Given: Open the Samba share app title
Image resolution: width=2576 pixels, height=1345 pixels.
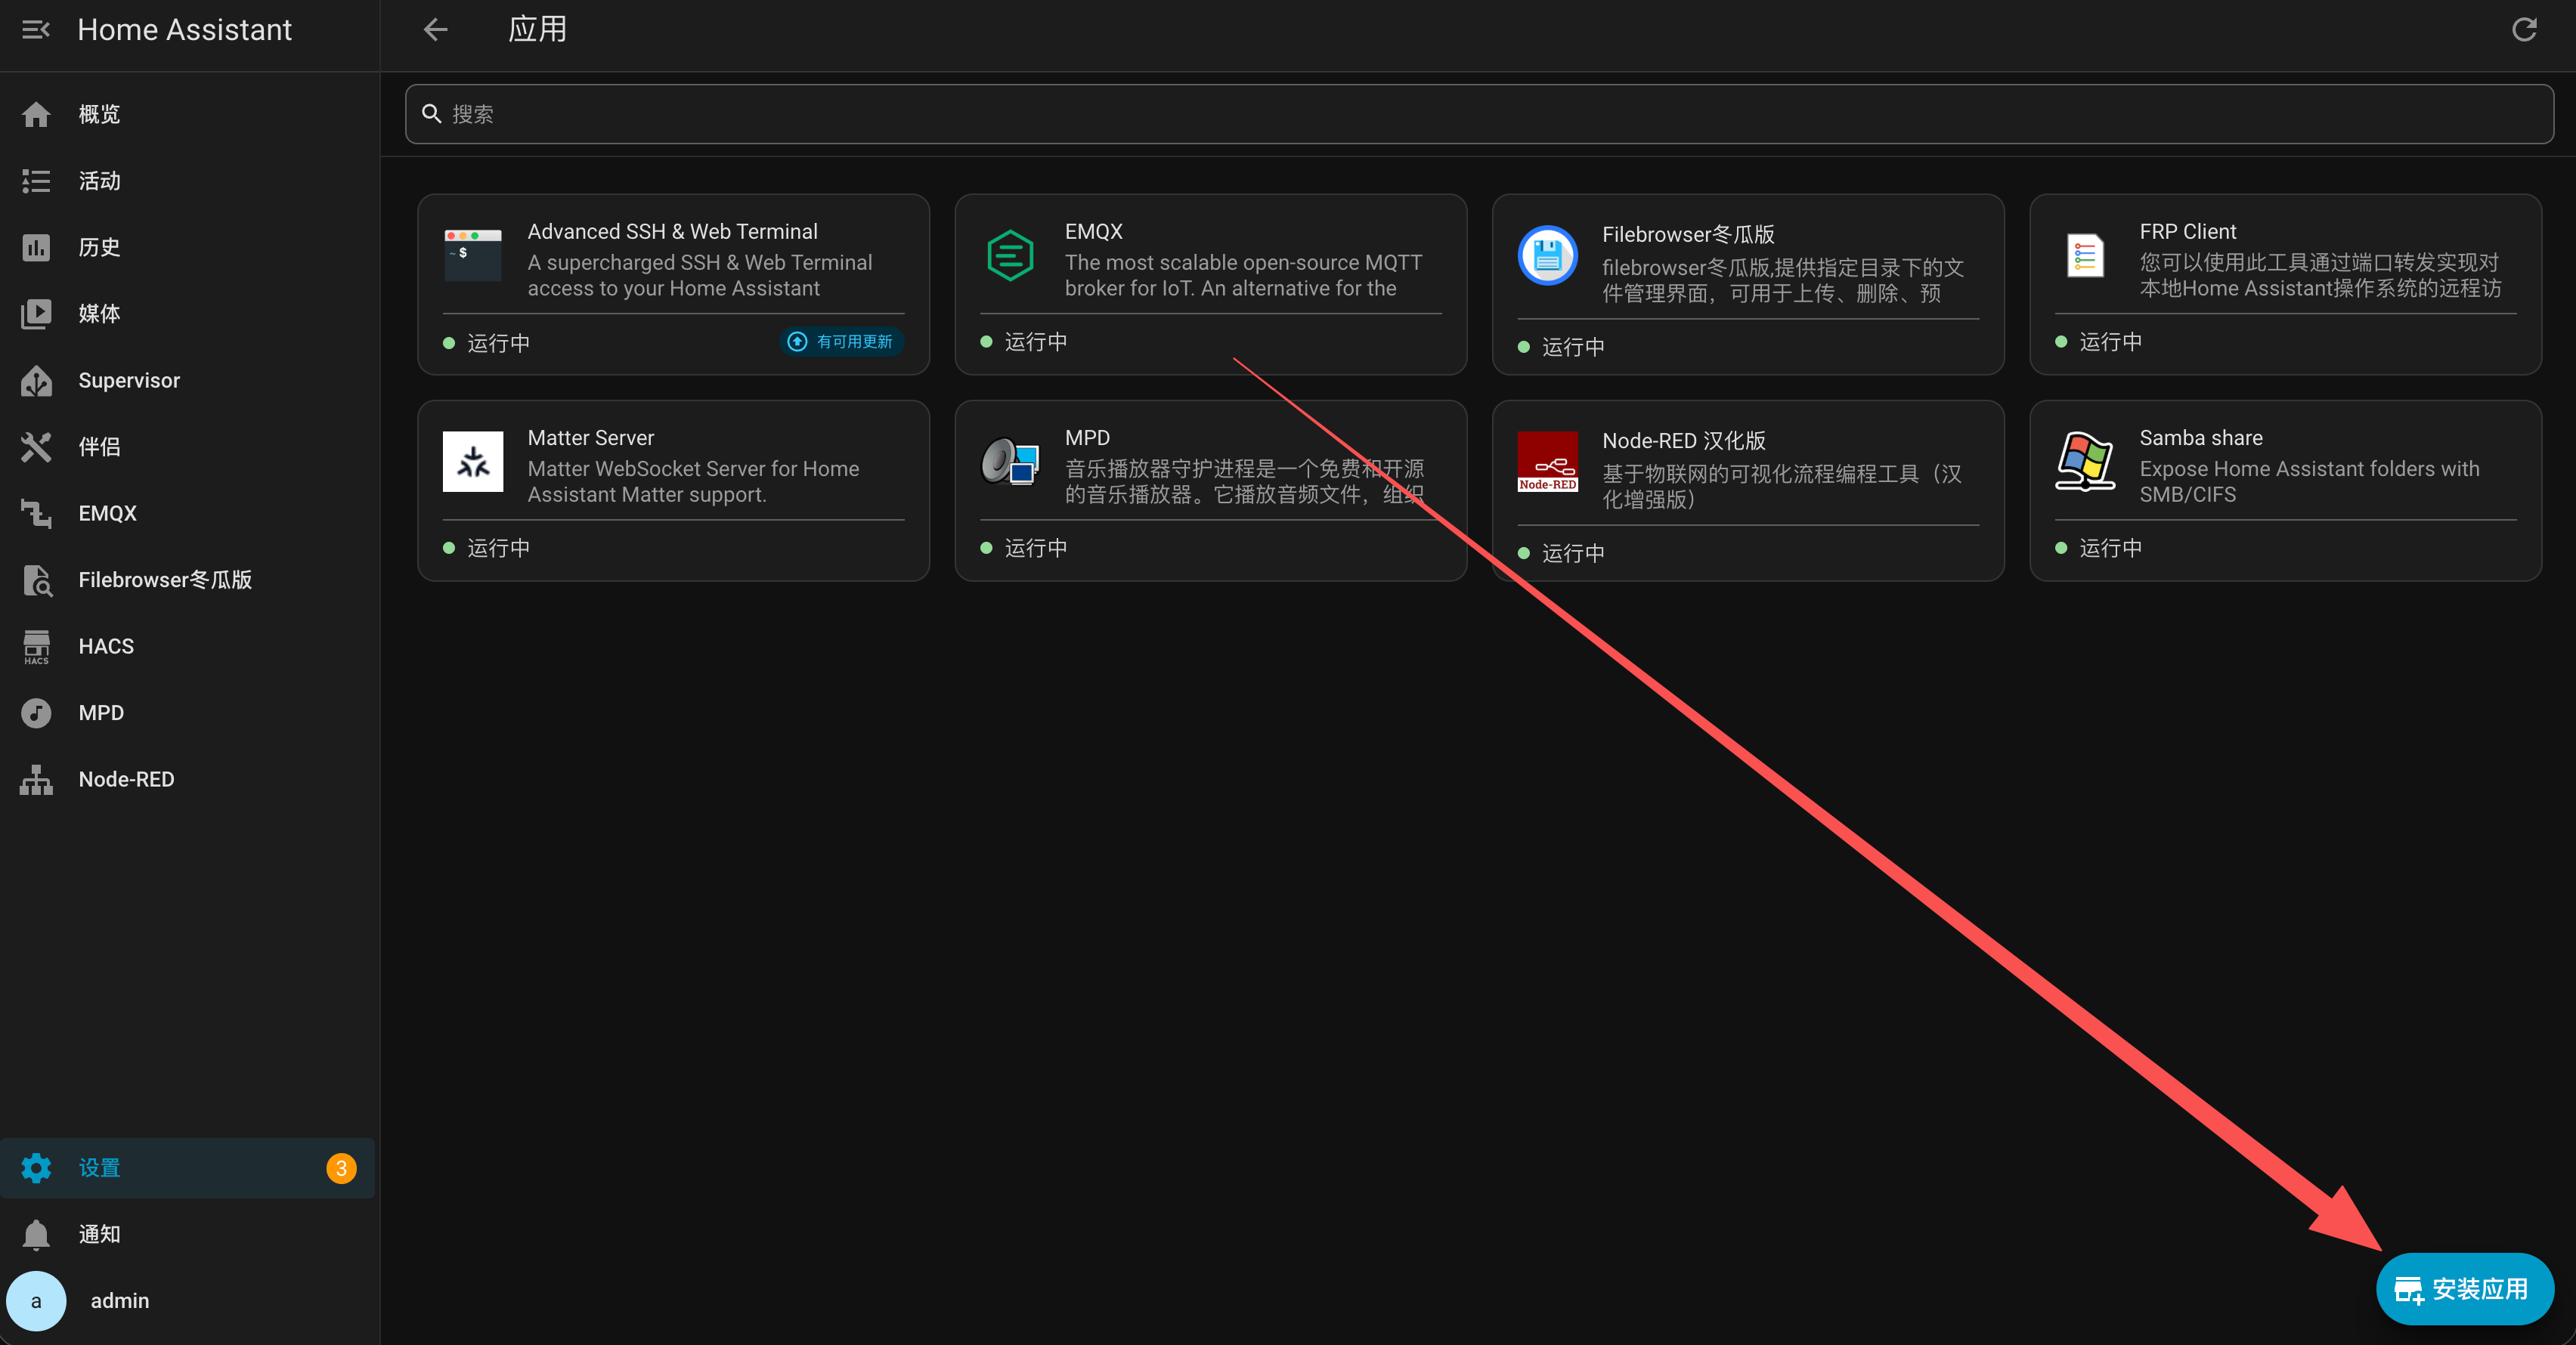Looking at the screenshot, I should (2201, 438).
